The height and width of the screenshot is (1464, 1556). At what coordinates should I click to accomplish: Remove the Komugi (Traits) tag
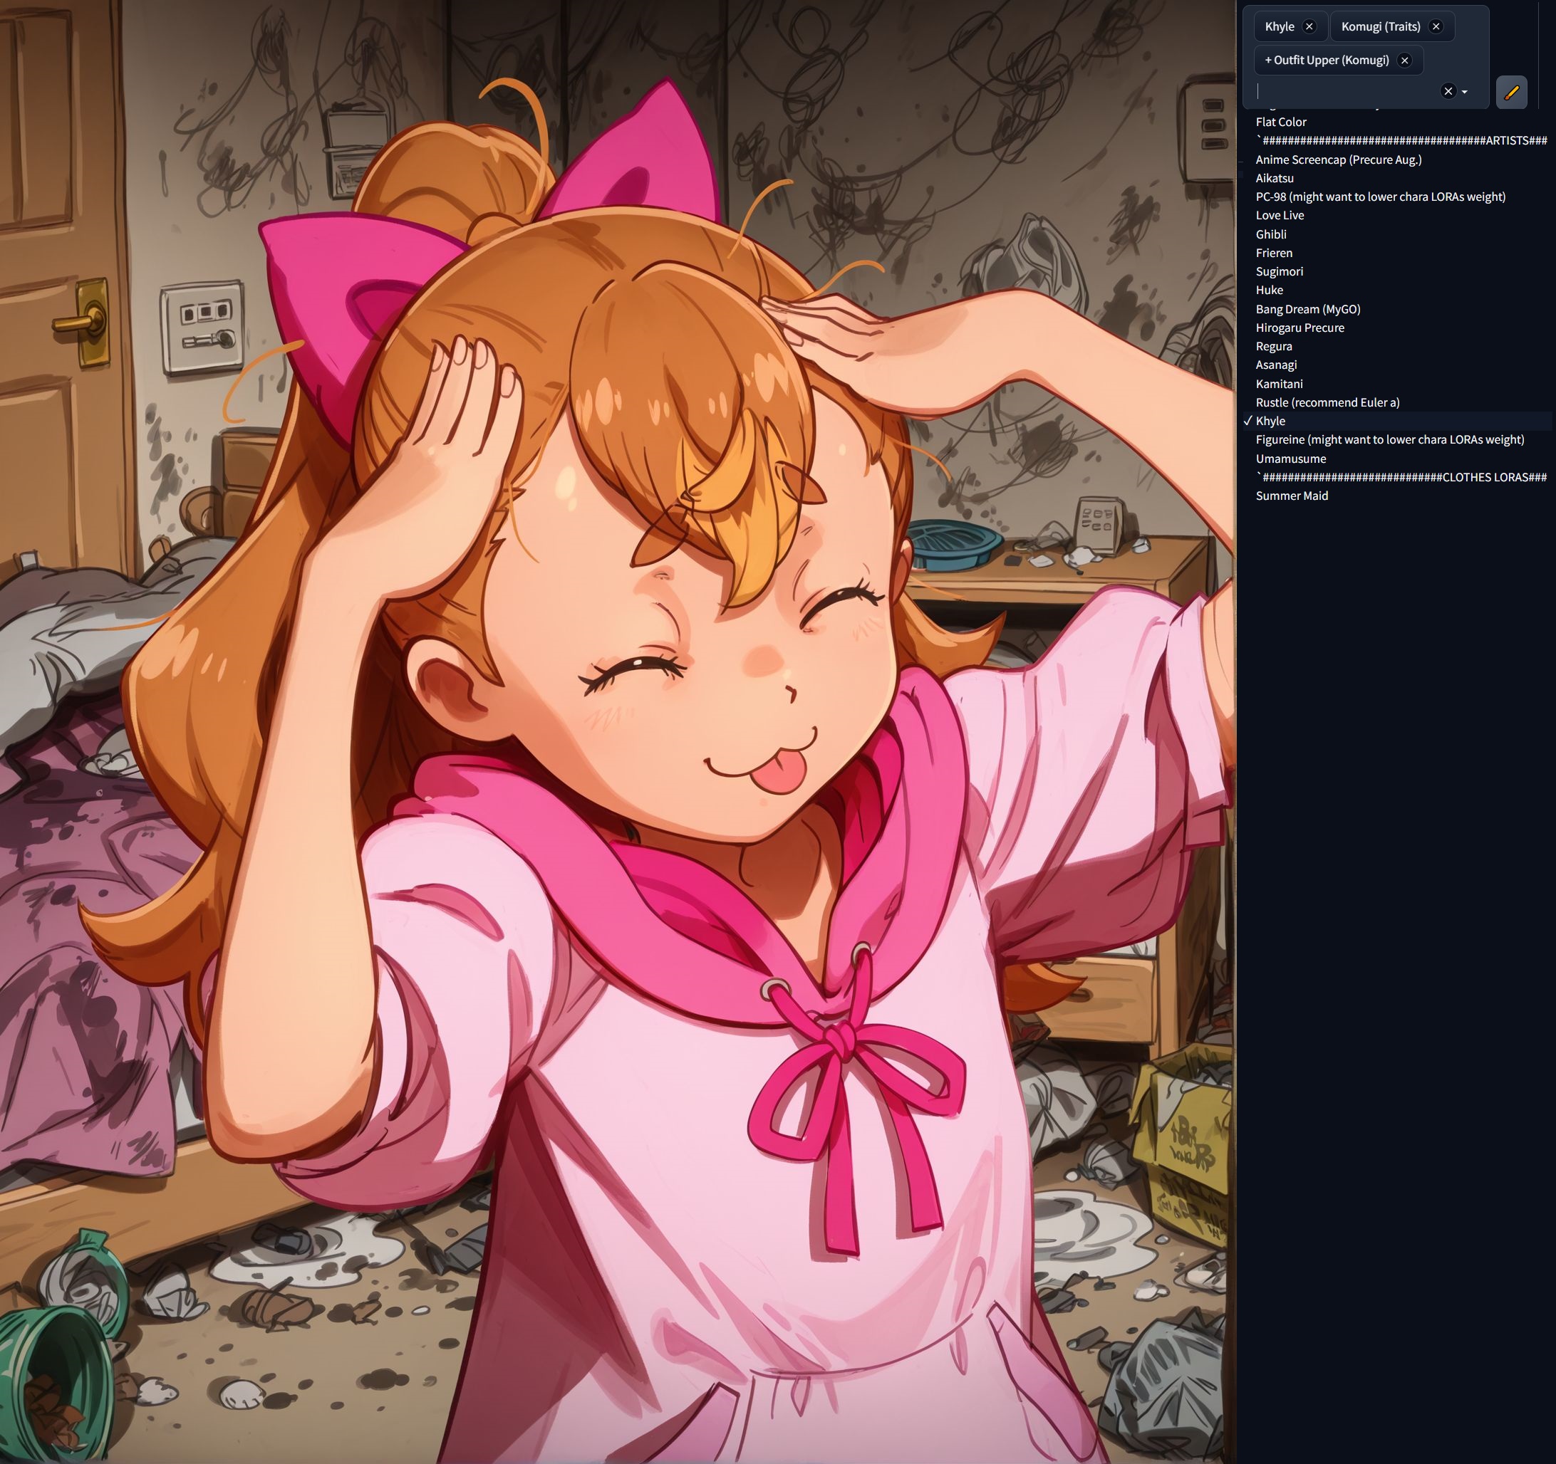tap(1436, 26)
